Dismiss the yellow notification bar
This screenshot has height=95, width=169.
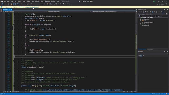coord(168,7)
